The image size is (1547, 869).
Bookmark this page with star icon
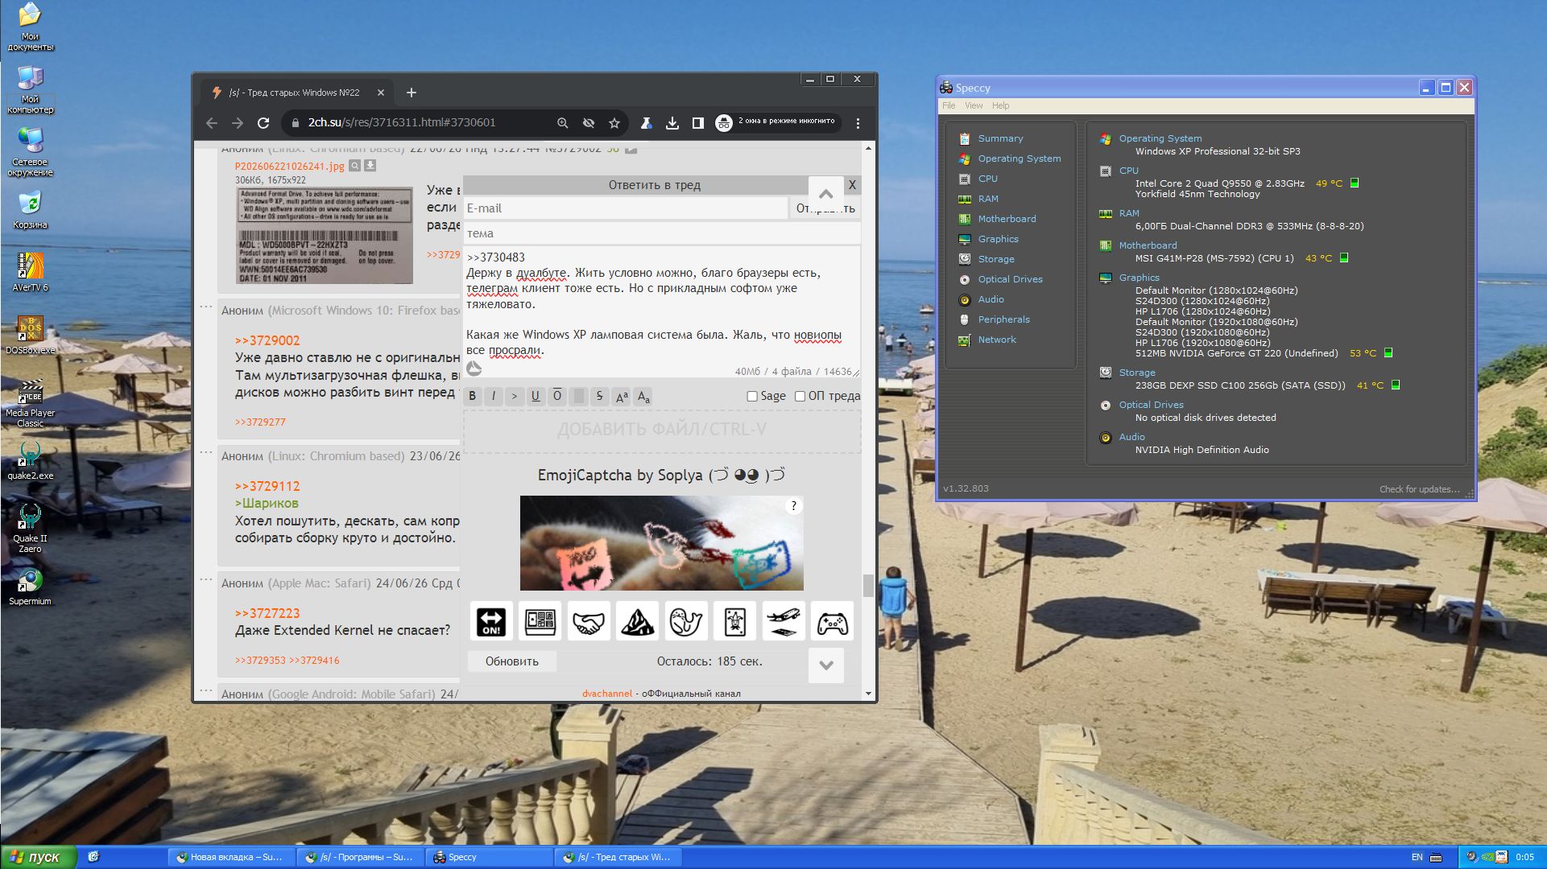tap(614, 123)
